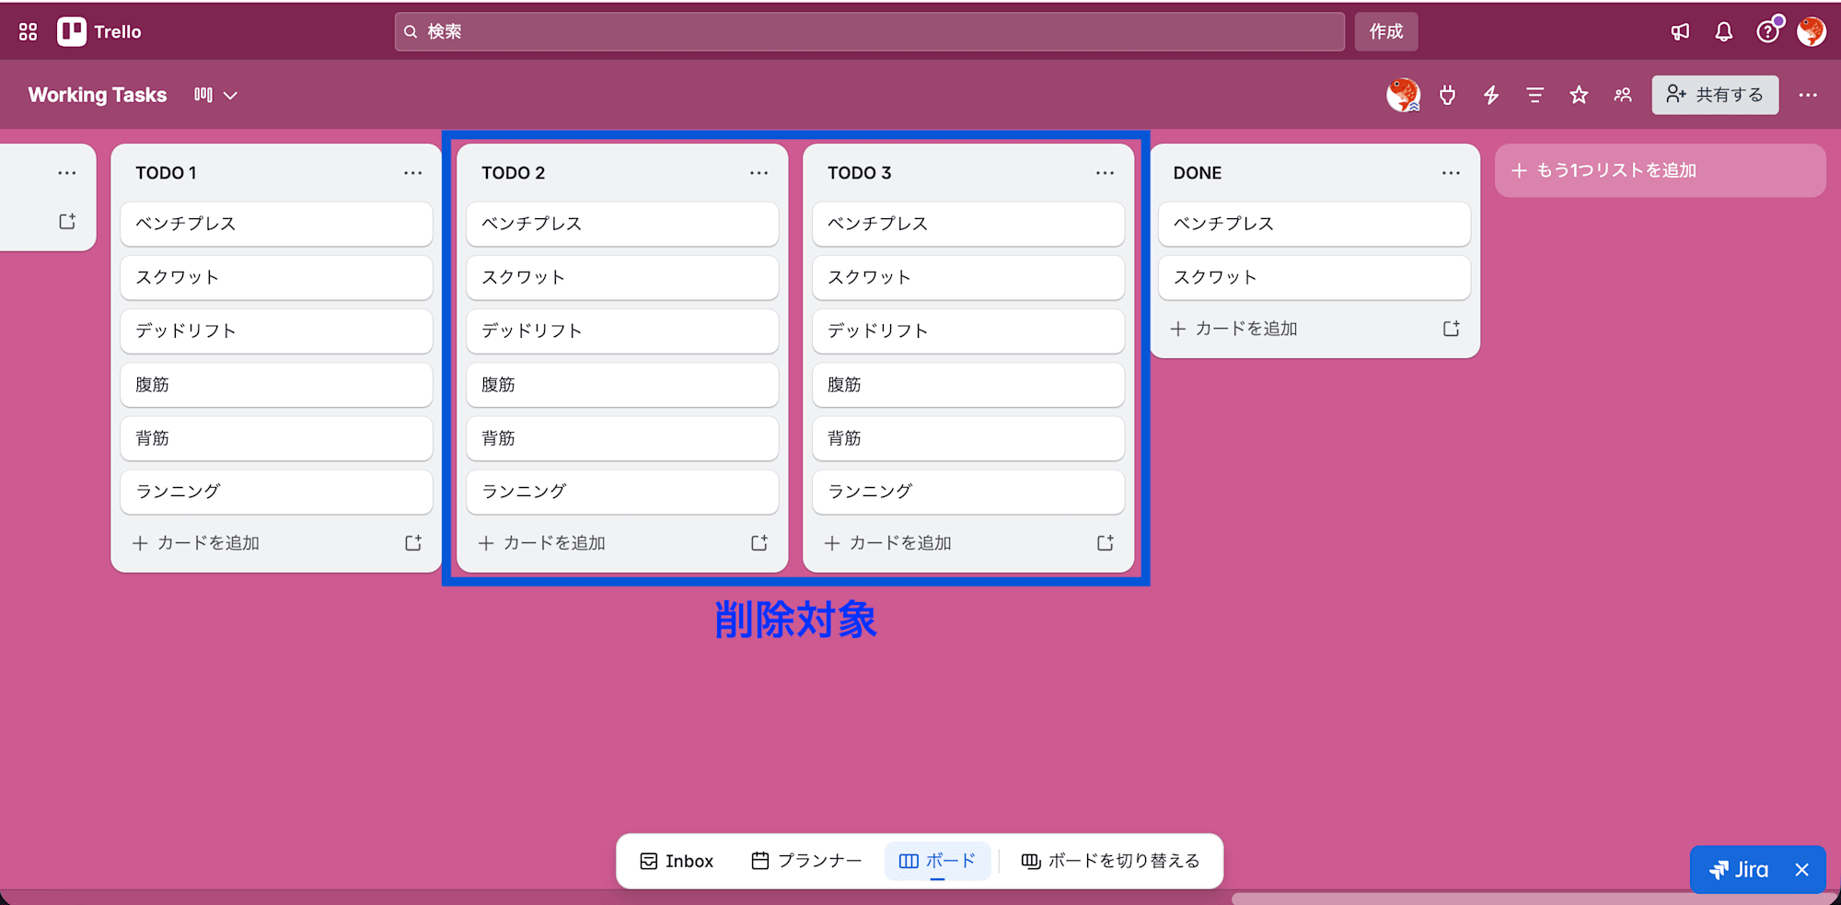Open 背筋 card in TODO 1
The height and width of the screenshot is (905, 1841).
276,438
